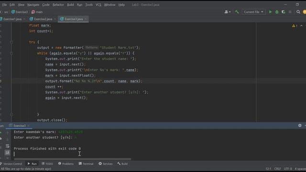This screenshot has height=172, width=306.
Task: Open Problems tool window
Action: click(66, 163)
